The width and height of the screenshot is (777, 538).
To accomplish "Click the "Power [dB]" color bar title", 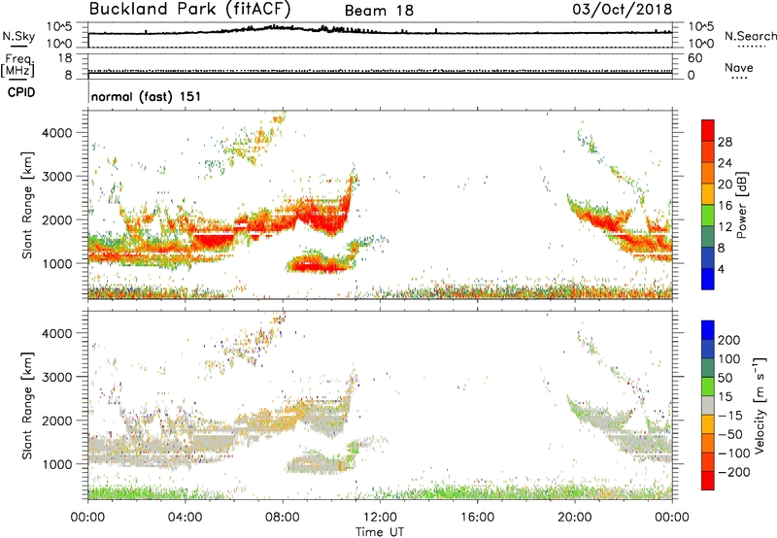I will [741, 205].
